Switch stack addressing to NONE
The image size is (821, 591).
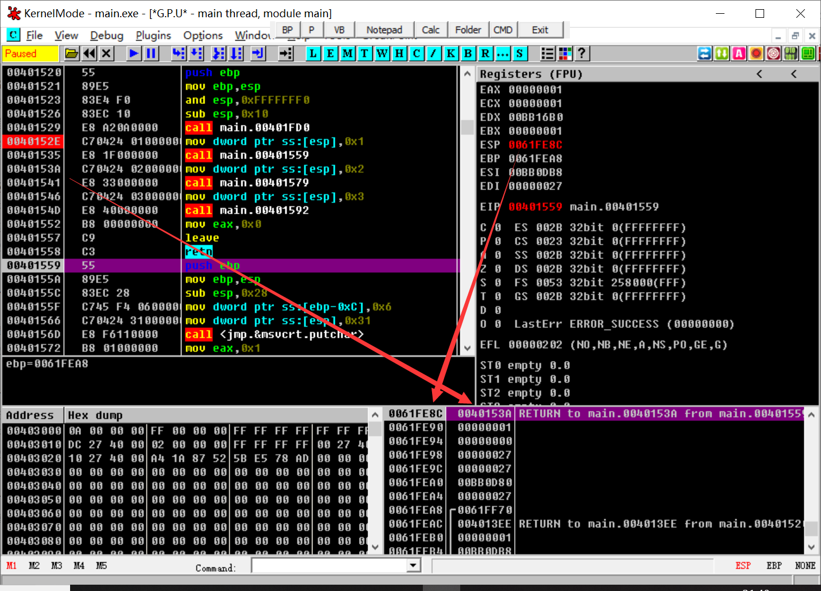tap(805, 566)
